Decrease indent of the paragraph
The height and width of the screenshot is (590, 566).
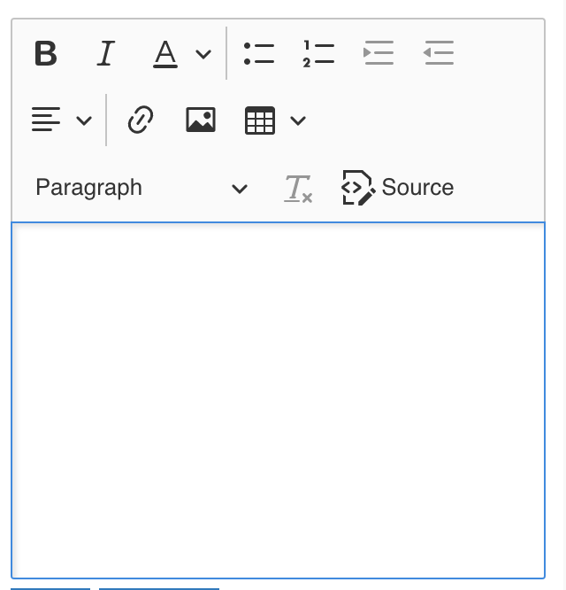[439, 54]
